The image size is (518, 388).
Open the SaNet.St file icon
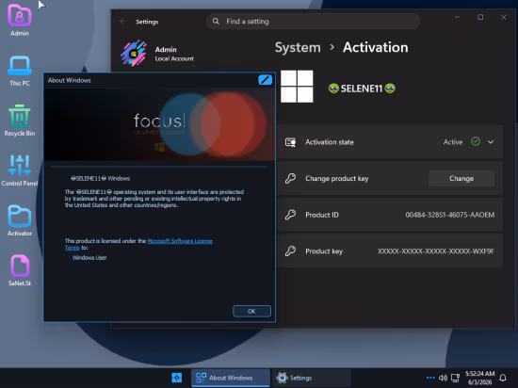pyautogui.click(x=20, y=270)
